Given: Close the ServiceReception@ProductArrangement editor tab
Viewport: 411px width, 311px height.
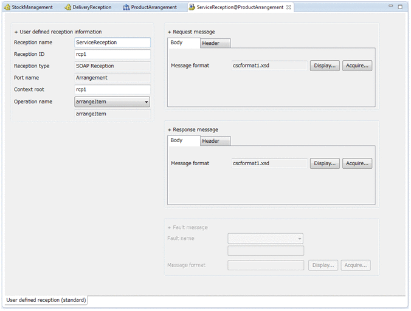Looking at the screenshot, I should tap(289, 7).
